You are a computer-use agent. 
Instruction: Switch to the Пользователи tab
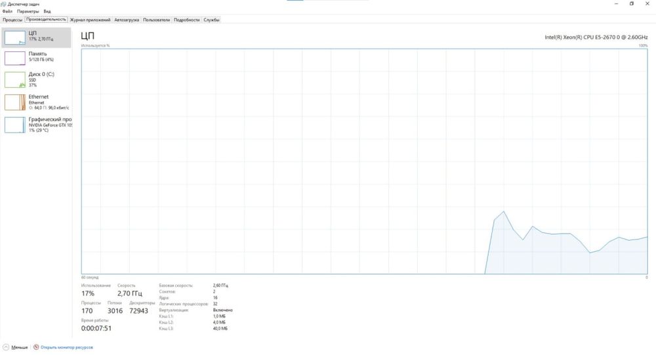[157, 20]
